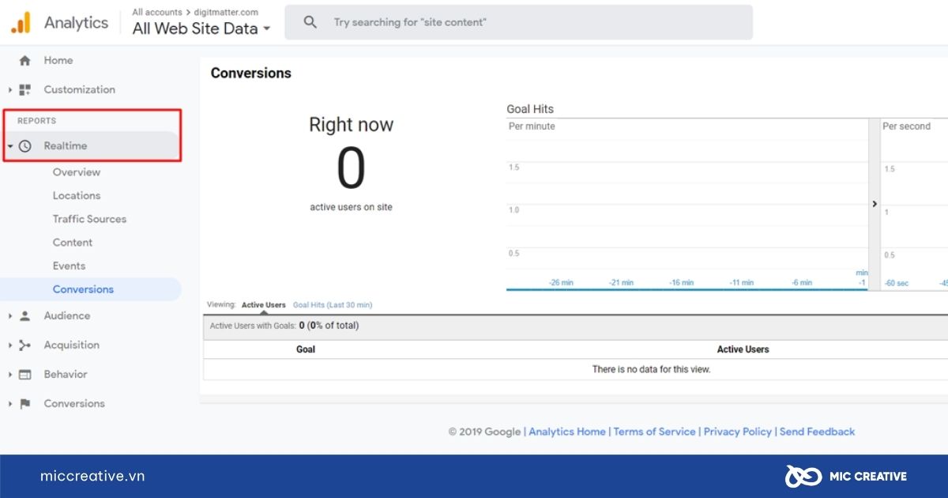
Task: Expand the Behavior section arrow
Action: 10,375
